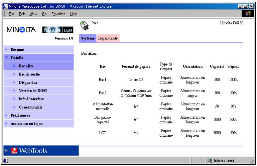
Task: Minimize the Internet Explorer window
Action: 240,6
